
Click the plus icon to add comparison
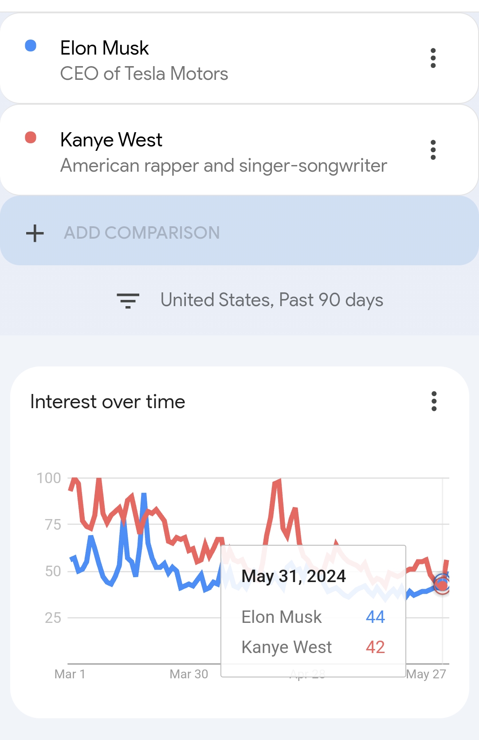[x=35, y=233]
